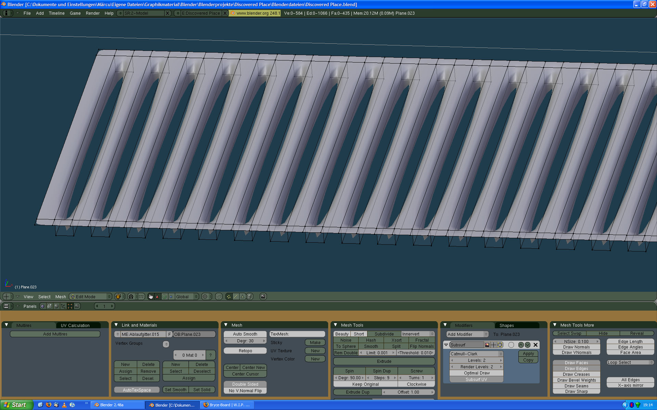Select vertex select mode icon
The image size is (657, 410).
tap(229, 297)
